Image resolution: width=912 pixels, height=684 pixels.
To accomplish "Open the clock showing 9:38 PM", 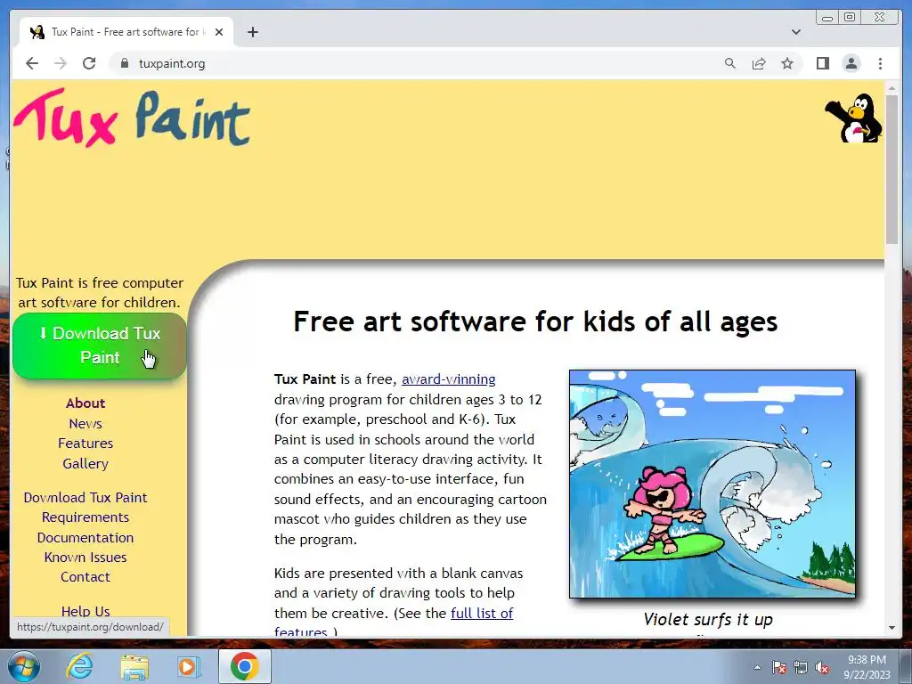I will click(x=867, y=667).
